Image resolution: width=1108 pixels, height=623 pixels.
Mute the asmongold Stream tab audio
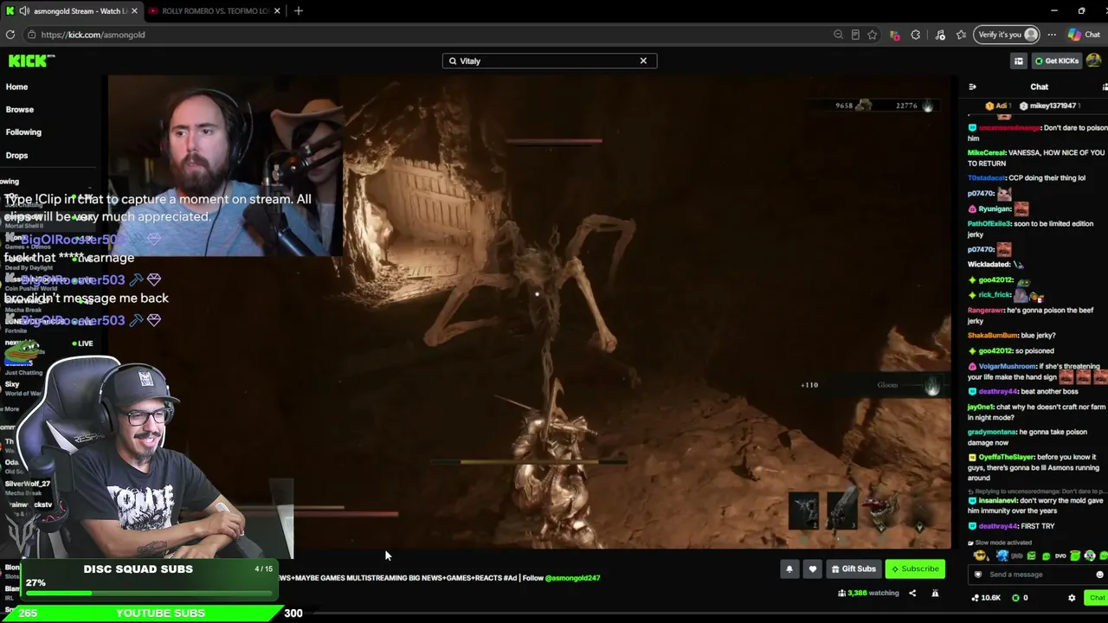pos(25,11)
